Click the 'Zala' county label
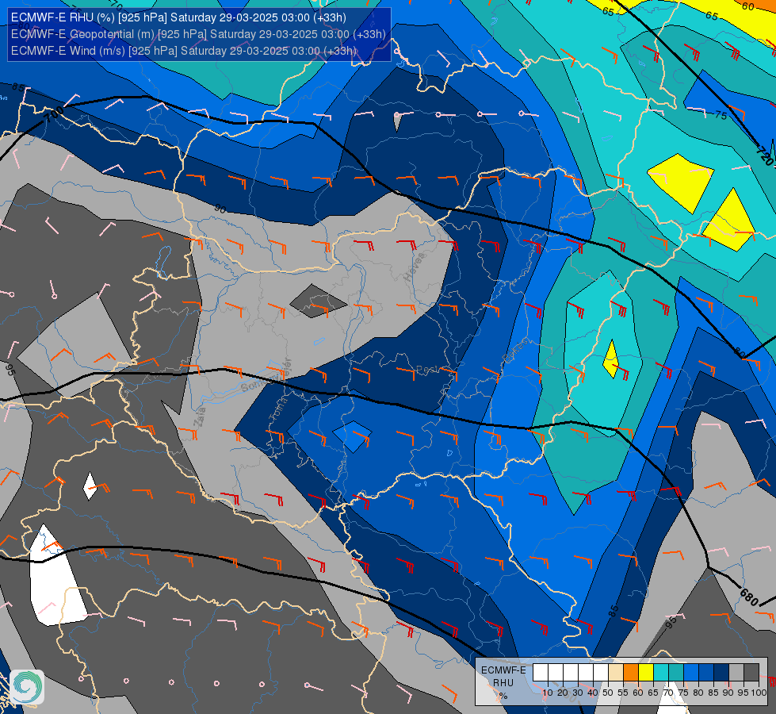 201,418
